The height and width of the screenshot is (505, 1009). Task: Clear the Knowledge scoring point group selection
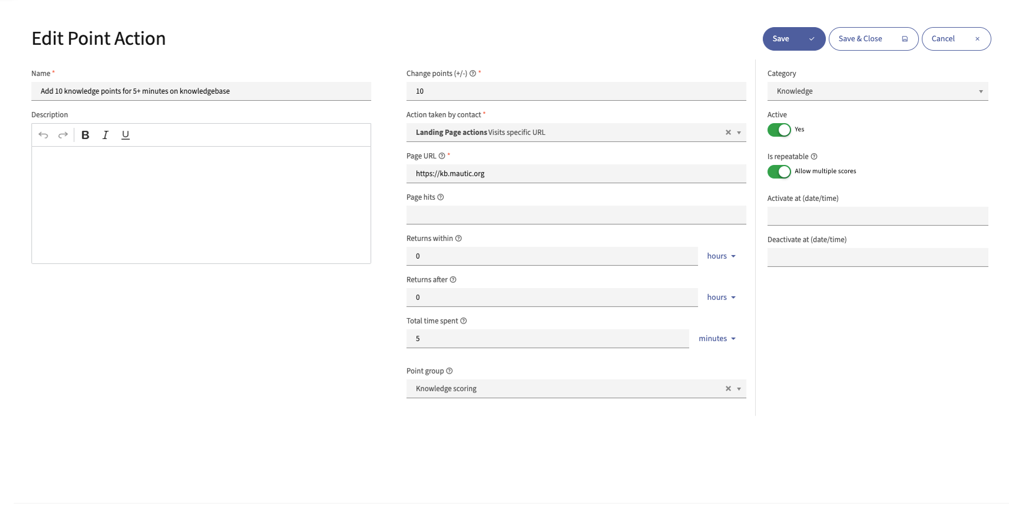click(728, 389)
